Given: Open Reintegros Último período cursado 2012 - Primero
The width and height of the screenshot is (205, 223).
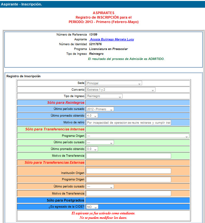Looking at the screenshot, I should click(100, 109).
